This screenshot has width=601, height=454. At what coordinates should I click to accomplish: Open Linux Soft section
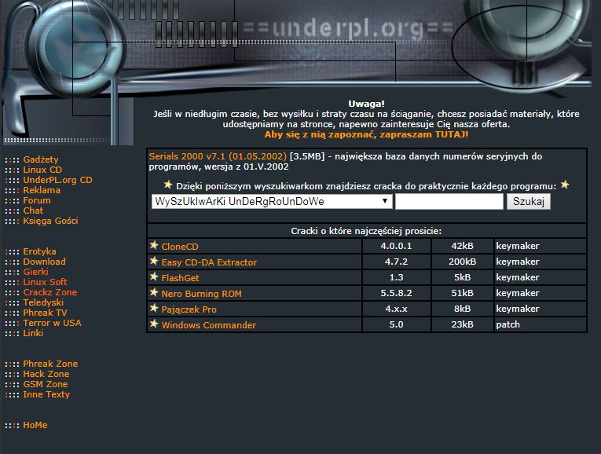click(x=45, y=282)
